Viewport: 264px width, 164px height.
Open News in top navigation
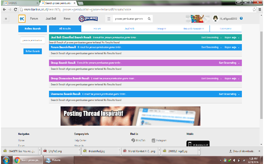coord(67,19)
